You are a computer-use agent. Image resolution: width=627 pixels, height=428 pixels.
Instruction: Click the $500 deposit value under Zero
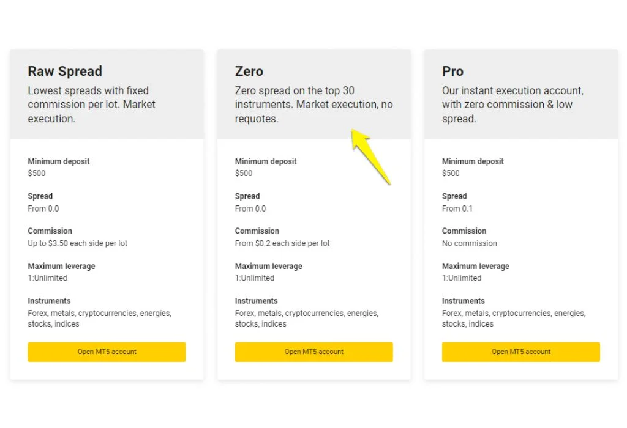click(x=242, y=173)
